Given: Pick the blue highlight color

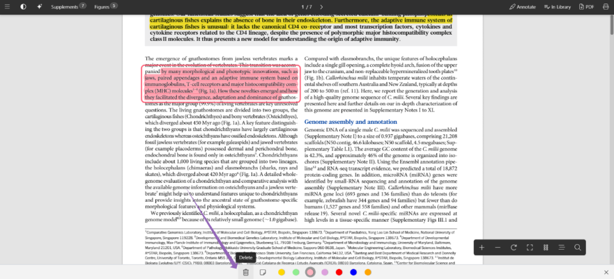Looking at the screenshot, I should pos(353,272).
